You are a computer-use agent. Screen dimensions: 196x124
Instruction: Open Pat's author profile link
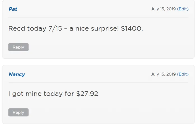click(x=13, y=9)
